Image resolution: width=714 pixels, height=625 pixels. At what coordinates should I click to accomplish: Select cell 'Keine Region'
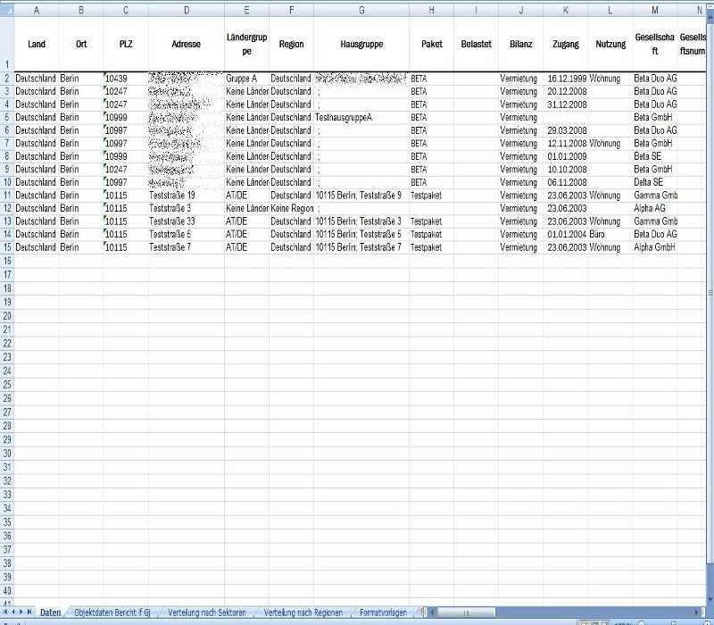pos(291,208)
